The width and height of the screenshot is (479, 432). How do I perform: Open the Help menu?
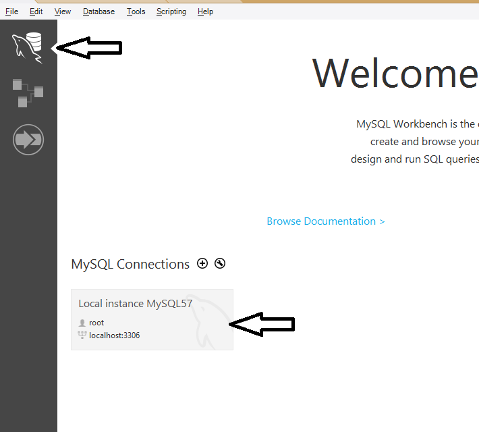coord(205,11)
